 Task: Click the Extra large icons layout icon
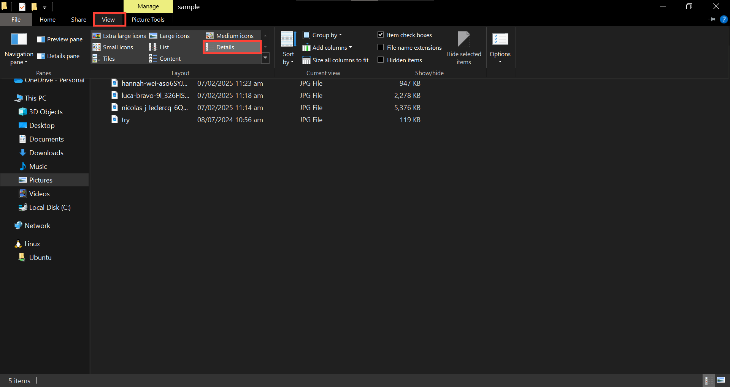coord(97,36)
